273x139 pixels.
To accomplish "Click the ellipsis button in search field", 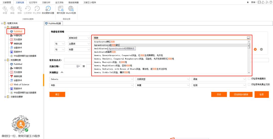I will coord(248,38).
